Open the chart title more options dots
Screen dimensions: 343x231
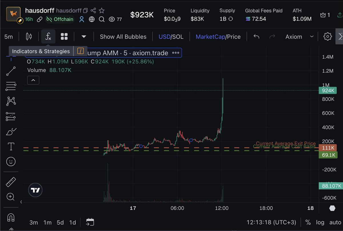[x=176, y=53]
